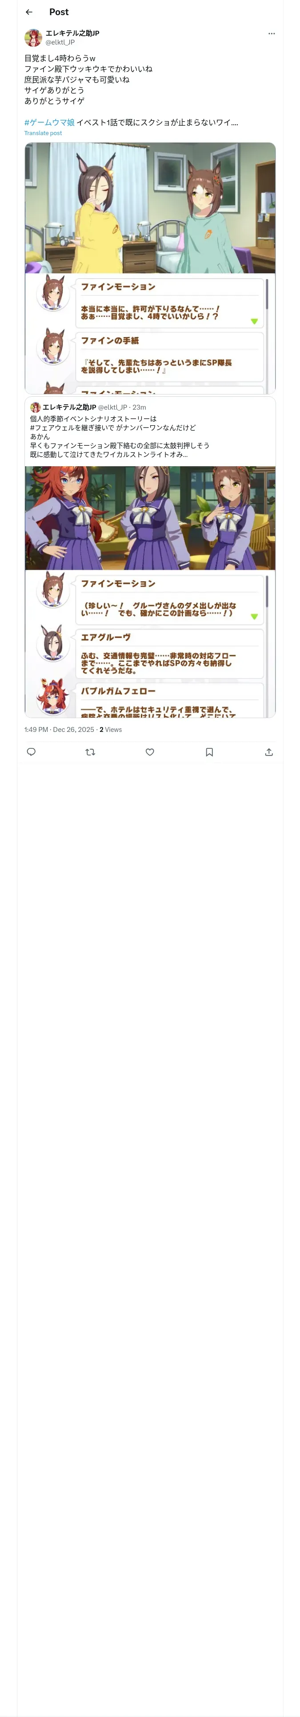This screenshot has width=300, height=1717.
Task: Like the post with heart icon
Action: click(x=150, y=752)
